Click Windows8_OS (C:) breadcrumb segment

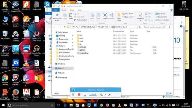[x=88, y=27]
